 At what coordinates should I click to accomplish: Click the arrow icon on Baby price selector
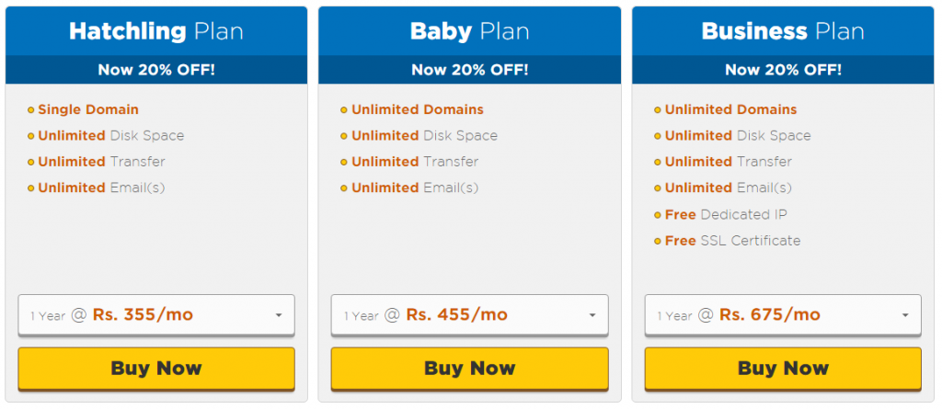click(592, 315)
